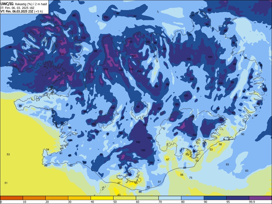Screen dimensions: 272x204
Task: Select the '70' tick label on the legend
Action: [160, 202]
